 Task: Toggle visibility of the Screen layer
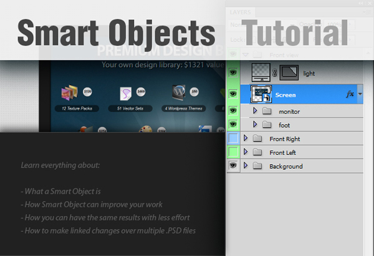[233, 94]
